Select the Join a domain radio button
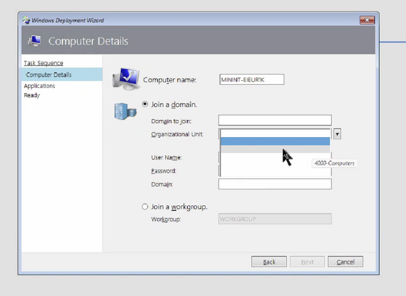Screen dimensions: 406x296 click(x=145, y=105)
